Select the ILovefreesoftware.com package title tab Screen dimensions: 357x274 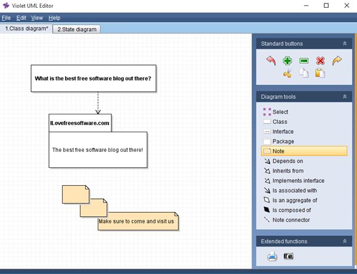tap(80, 123)
